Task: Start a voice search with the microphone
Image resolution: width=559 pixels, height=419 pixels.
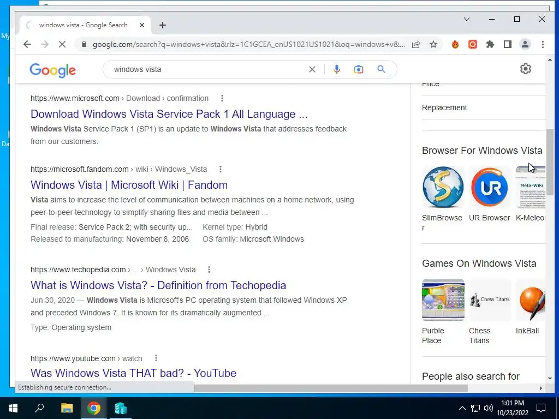Action: [336, 69]
